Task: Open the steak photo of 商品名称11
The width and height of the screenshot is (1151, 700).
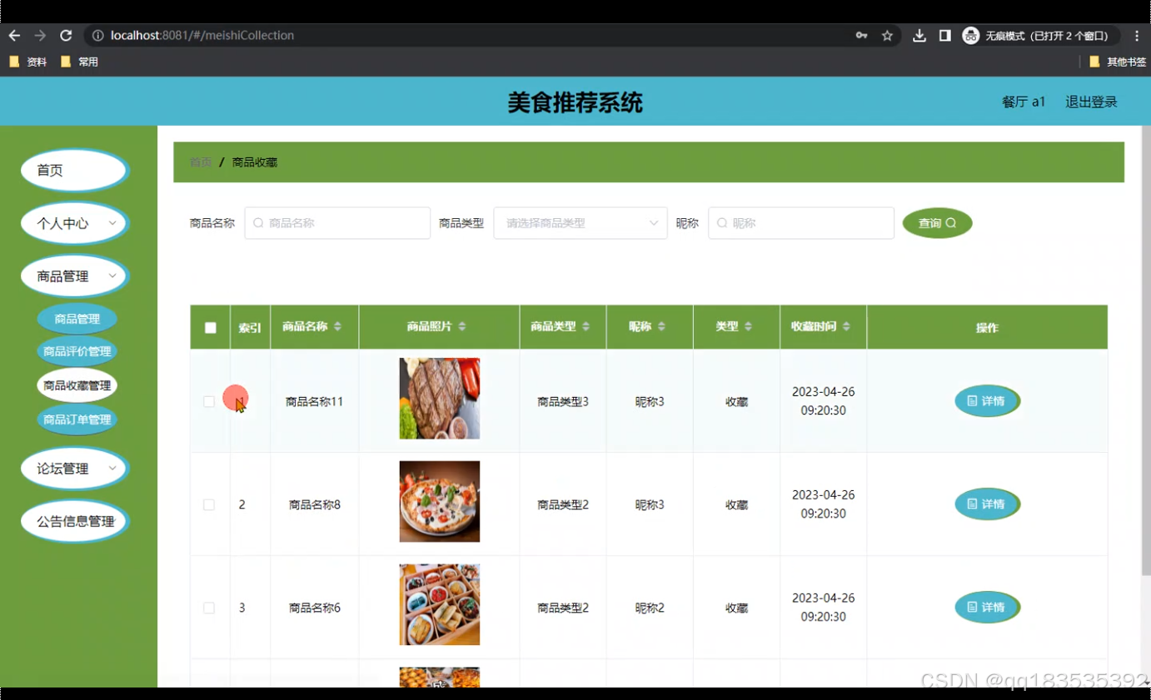Action: point(440,399)
